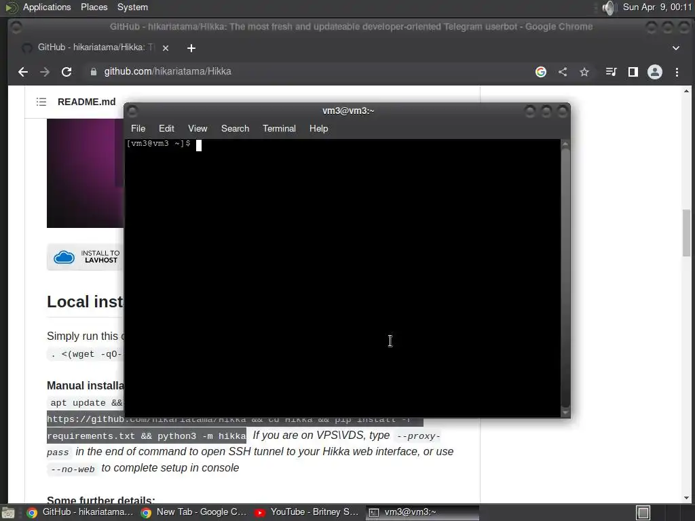
Task: Click the --no-web code text
Action: pyautogui.click(x=73, y=469)
